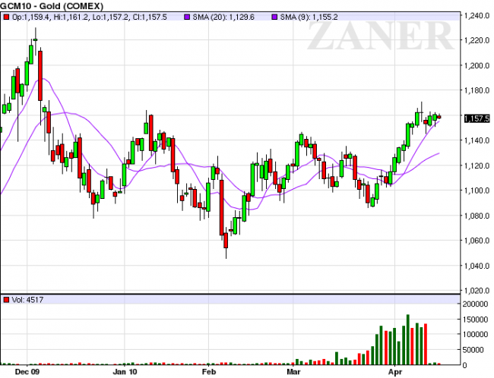Click the 1,080.0 price axis label
The height and width of the screenshot is (378, 494).
pos(477,216)
